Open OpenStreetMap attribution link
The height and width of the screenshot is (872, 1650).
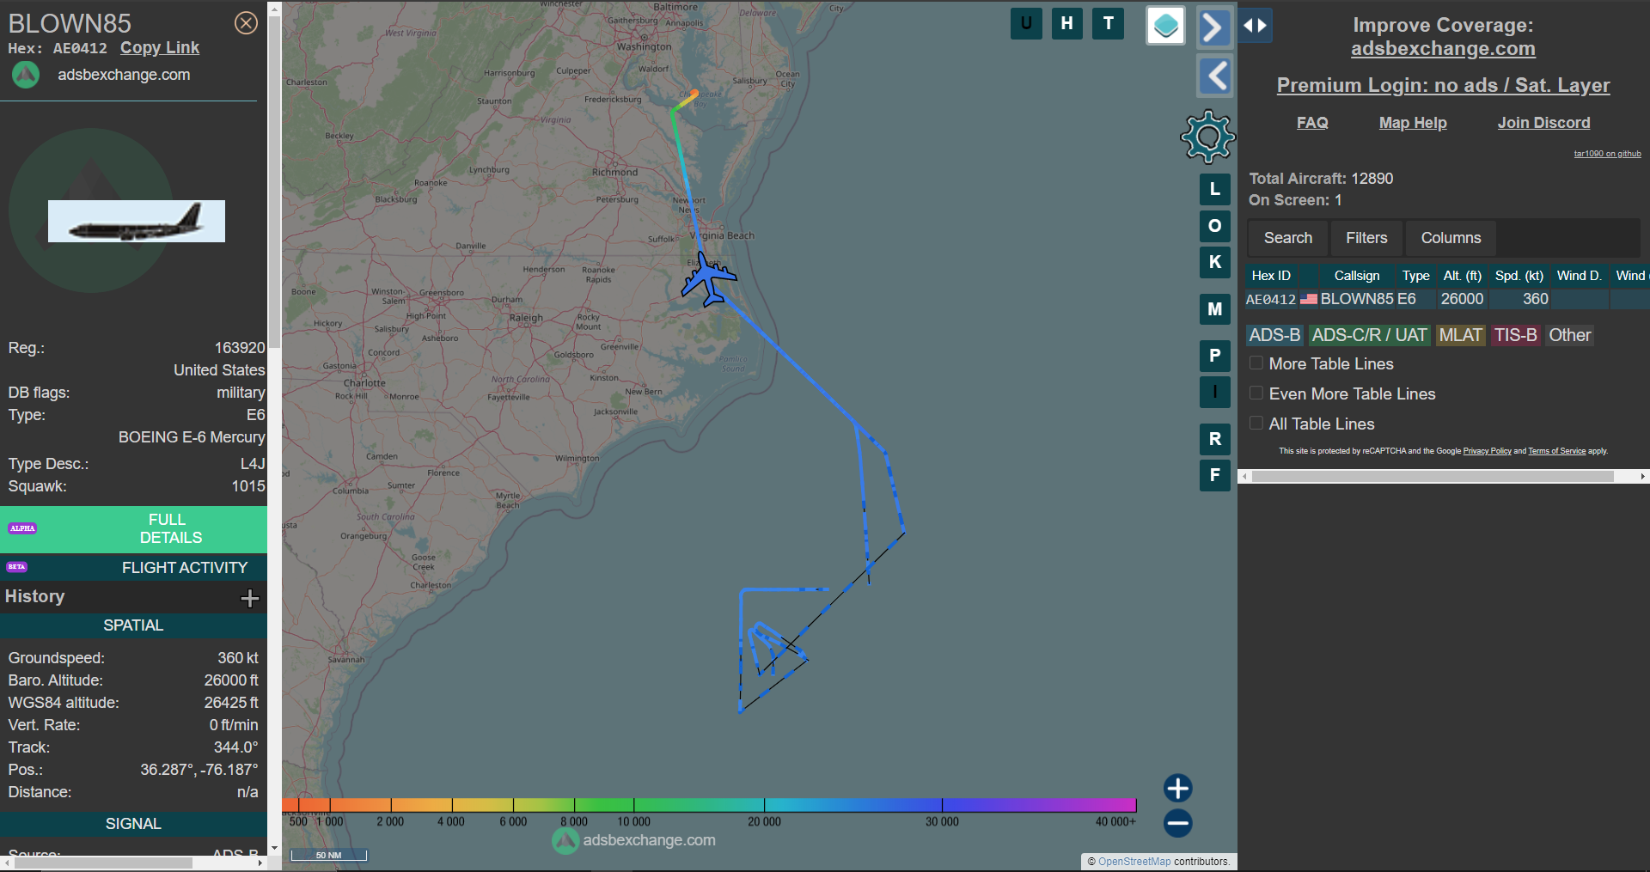[1134, 862]
